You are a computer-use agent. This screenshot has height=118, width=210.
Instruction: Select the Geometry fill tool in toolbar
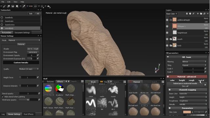coord(17,6)
